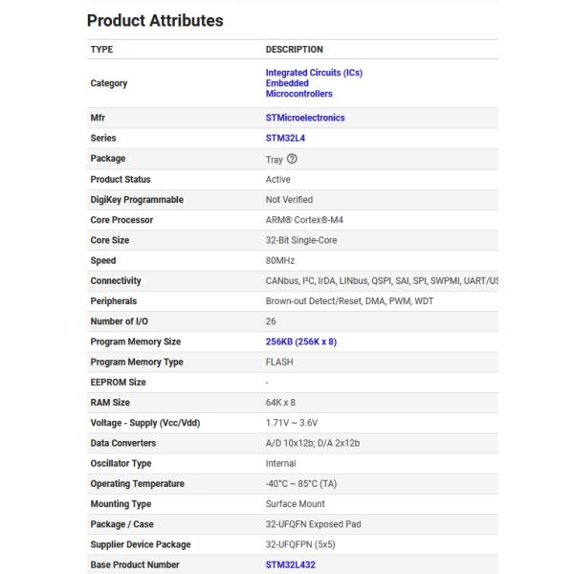Viewport: 574px width, 574px height.
Task: Click the Active product status value
Action: pos(278,179)
